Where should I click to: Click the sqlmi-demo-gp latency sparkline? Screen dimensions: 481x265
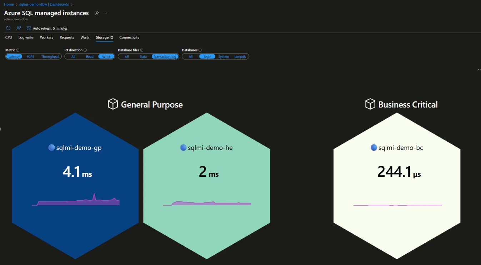76,200
